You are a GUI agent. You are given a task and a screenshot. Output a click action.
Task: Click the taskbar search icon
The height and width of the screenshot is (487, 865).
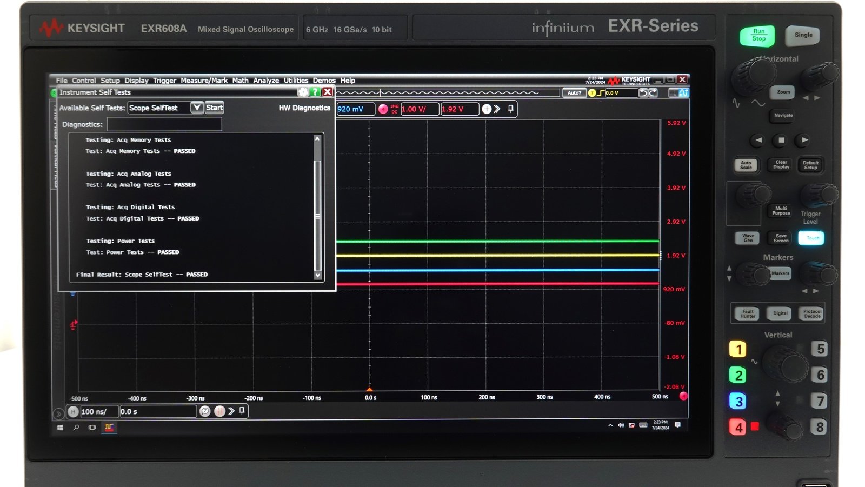[76, 428]
